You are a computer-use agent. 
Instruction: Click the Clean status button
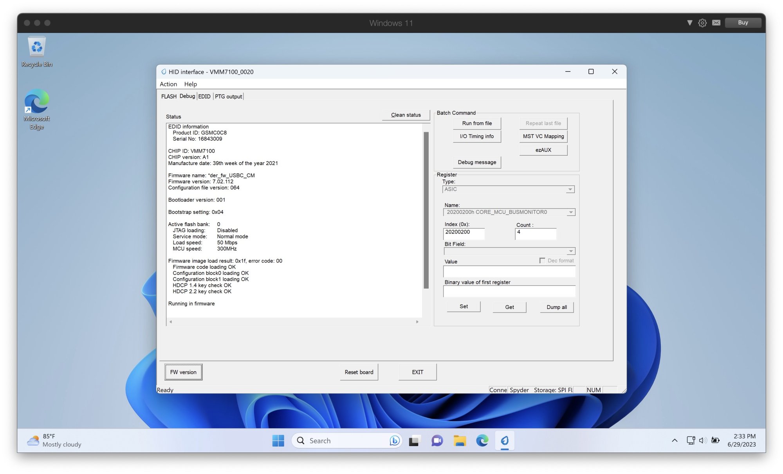point(406,115)
